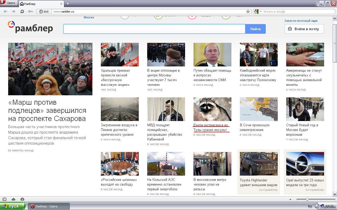Click the Веб security badge in address bar
The image size is (337, 210).
44,12
